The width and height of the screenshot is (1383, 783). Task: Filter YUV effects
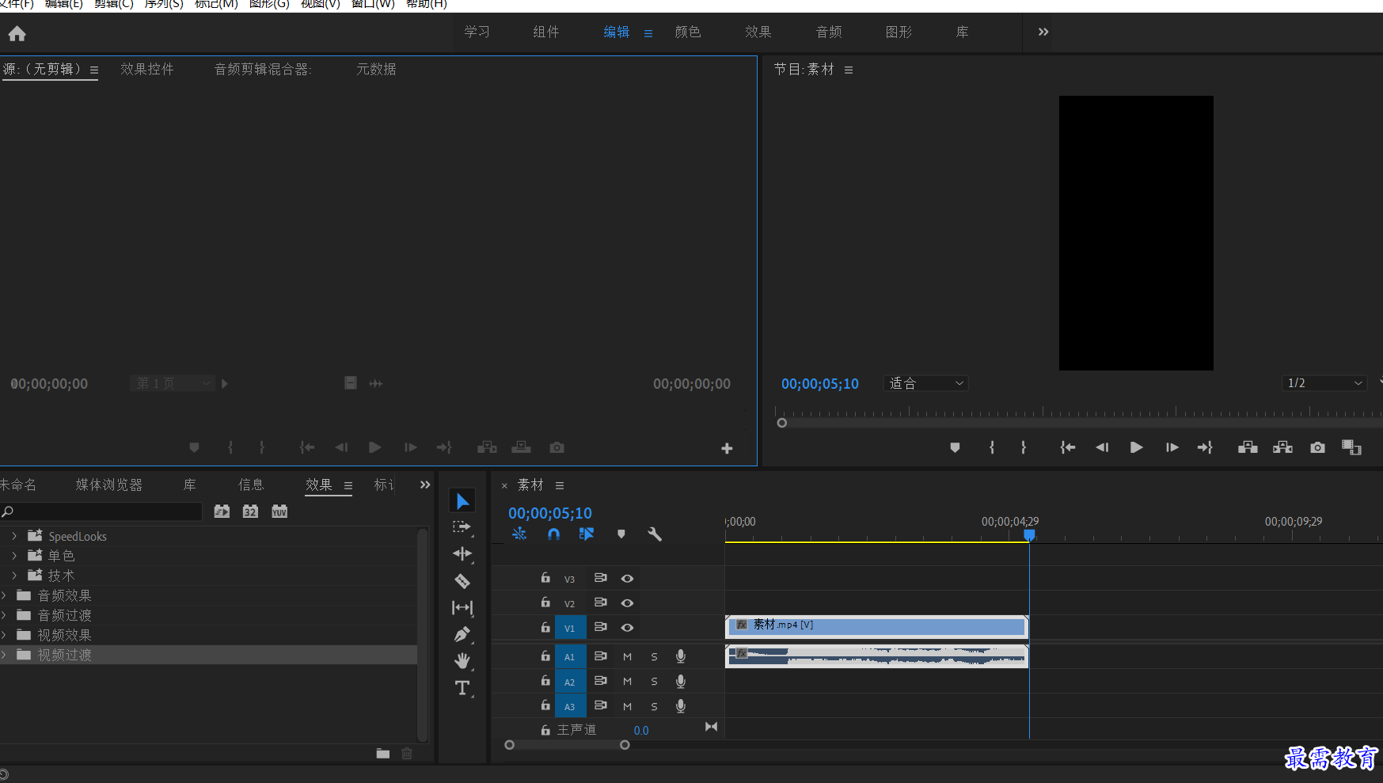click(279, 511)
